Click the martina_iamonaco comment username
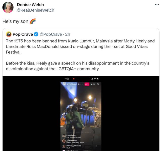The width and height of the screenshot is (164, 151). pos(74,146)
